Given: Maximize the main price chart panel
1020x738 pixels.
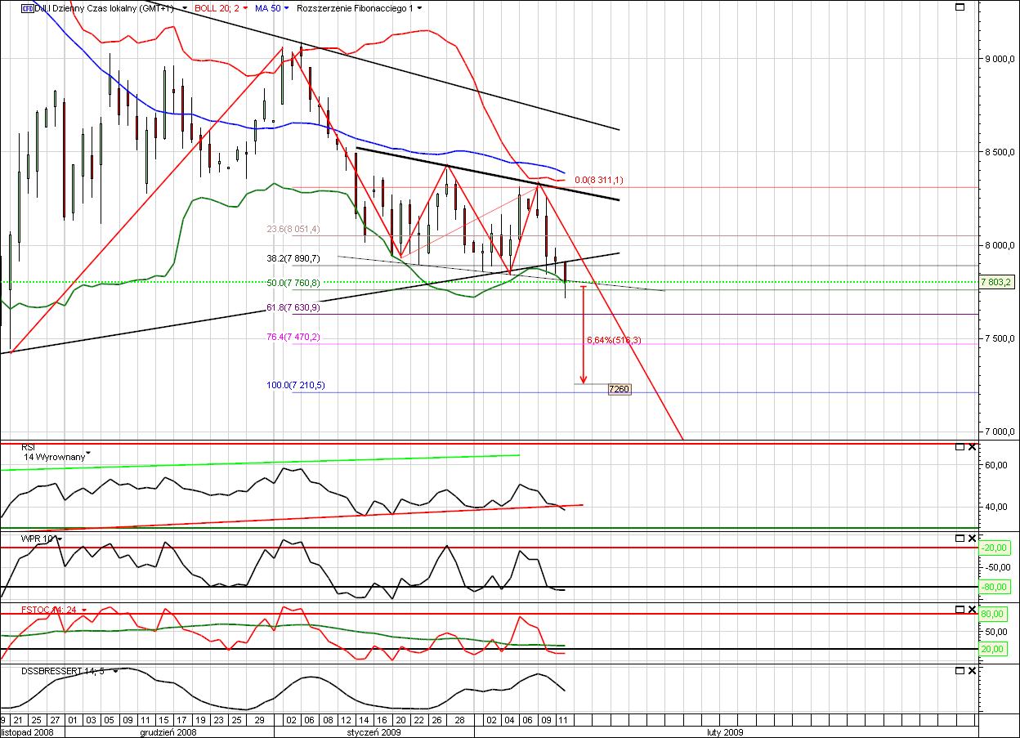Looking at the screenshot, I should (x=960, y=7).
